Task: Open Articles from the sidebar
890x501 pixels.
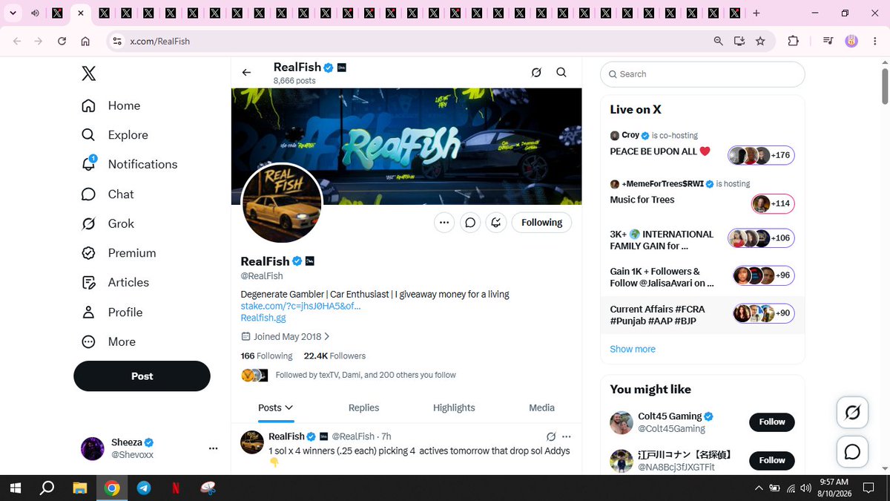Action: pos(115,282)
